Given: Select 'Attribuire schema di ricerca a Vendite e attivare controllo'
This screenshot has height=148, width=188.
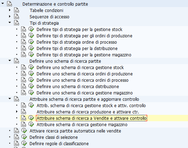Looking at the screenshot, I should pyautogui.click(x=92, y=118).
